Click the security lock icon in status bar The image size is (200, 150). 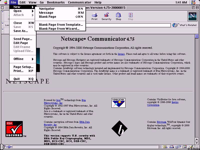[4, 146]
